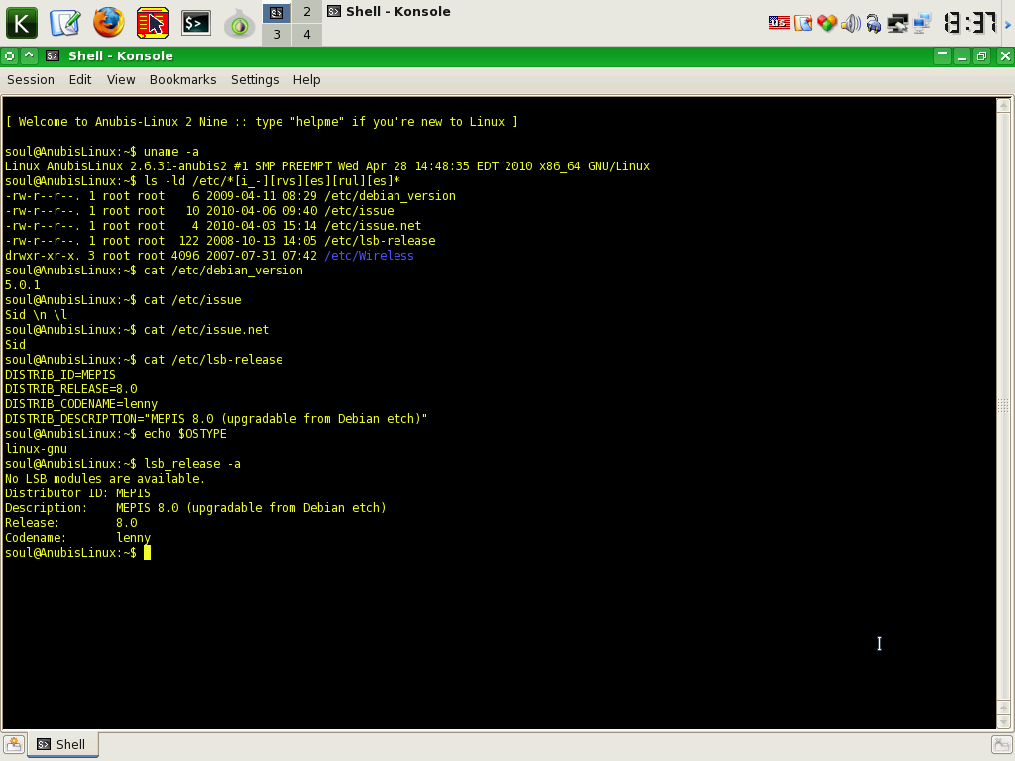Click the /etc/Wireless directory text
Viewport: 1015px width, 761px height.
[369, 256]
